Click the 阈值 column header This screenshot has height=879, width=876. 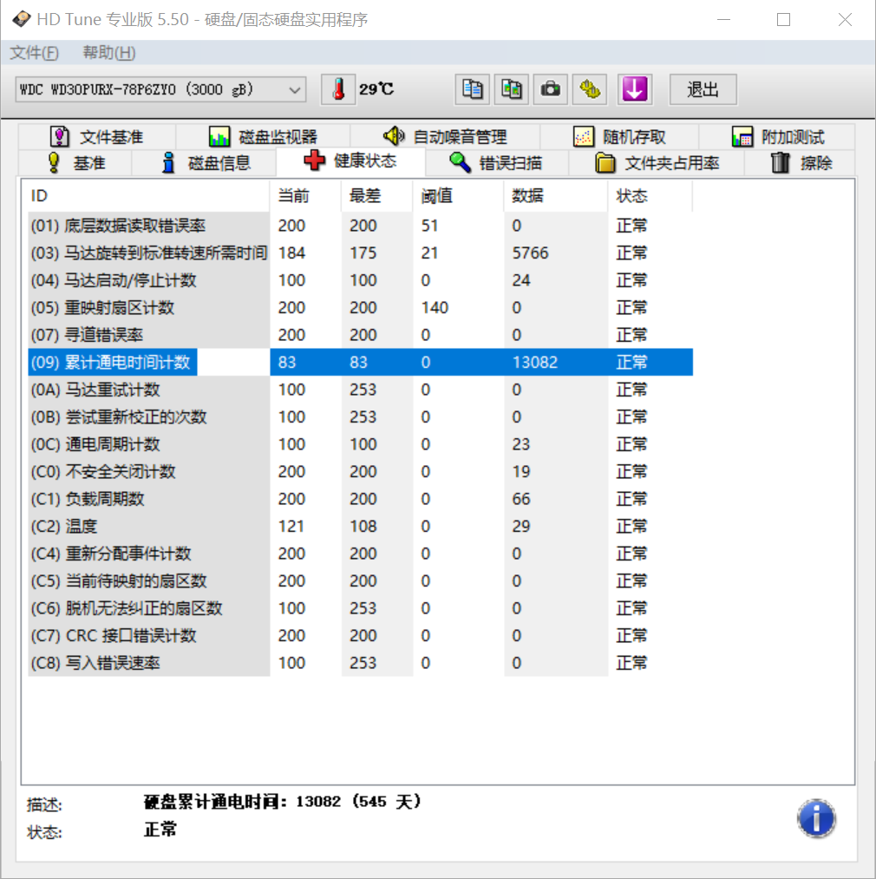click(459, 195)
